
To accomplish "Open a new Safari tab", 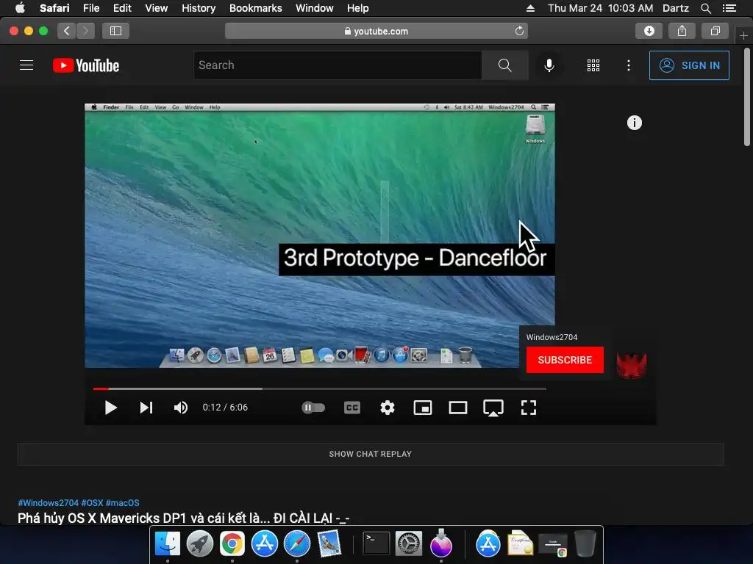I will pyautogui.click(x=743, y=35).
